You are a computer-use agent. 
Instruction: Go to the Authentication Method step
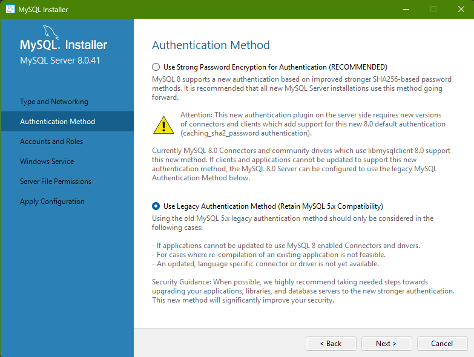click(x=58, y=122)
